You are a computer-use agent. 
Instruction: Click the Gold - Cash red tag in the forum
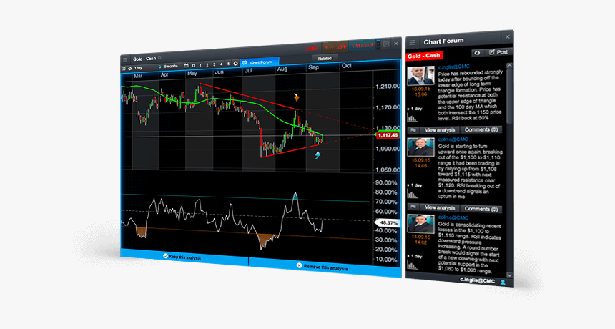[x=424, y=56]
